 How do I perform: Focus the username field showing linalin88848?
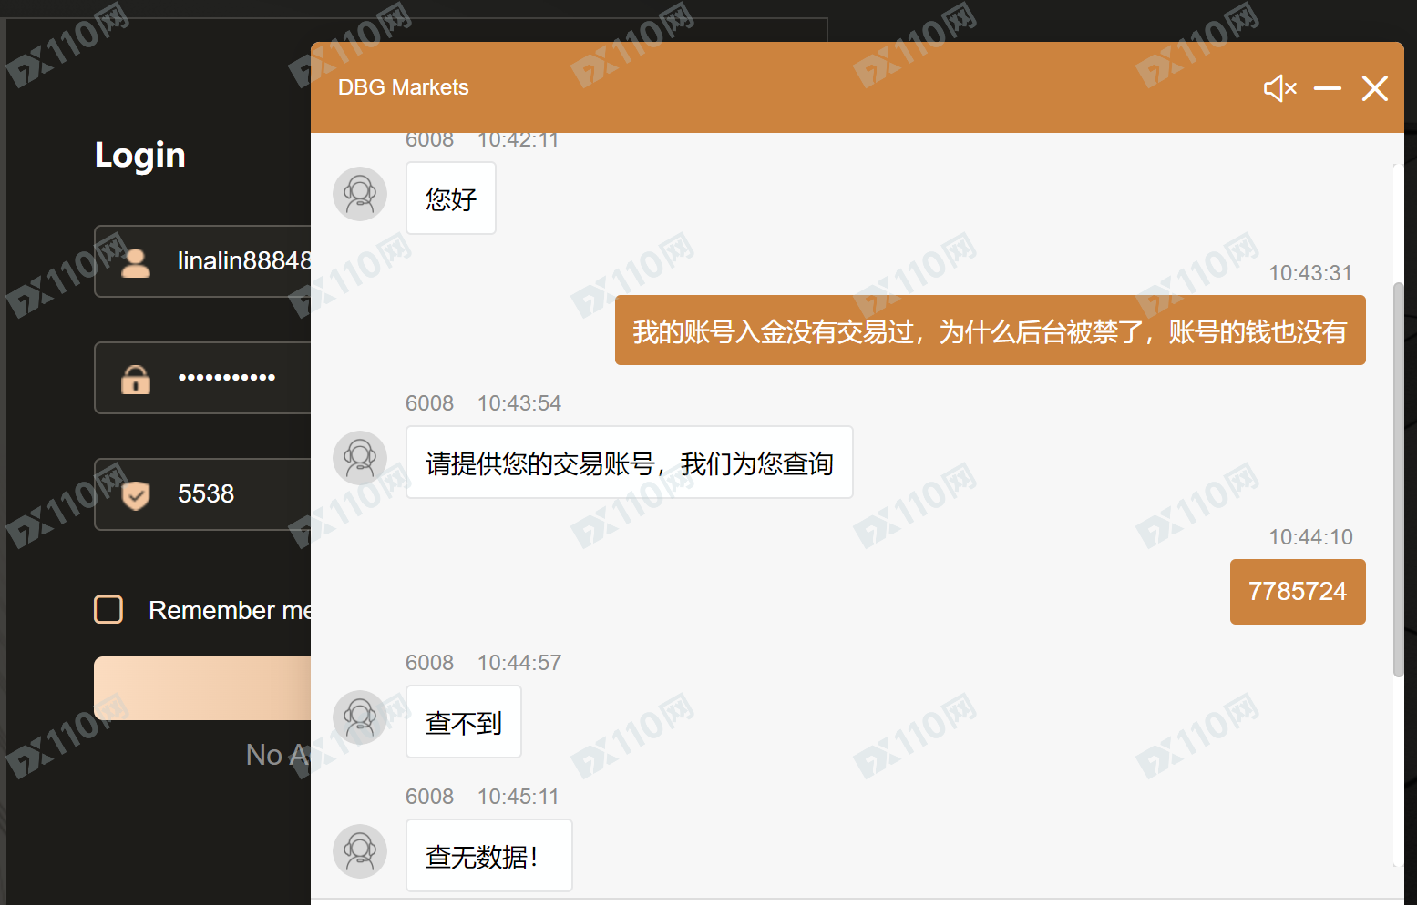pyautogui.click(x=241, y=261)
